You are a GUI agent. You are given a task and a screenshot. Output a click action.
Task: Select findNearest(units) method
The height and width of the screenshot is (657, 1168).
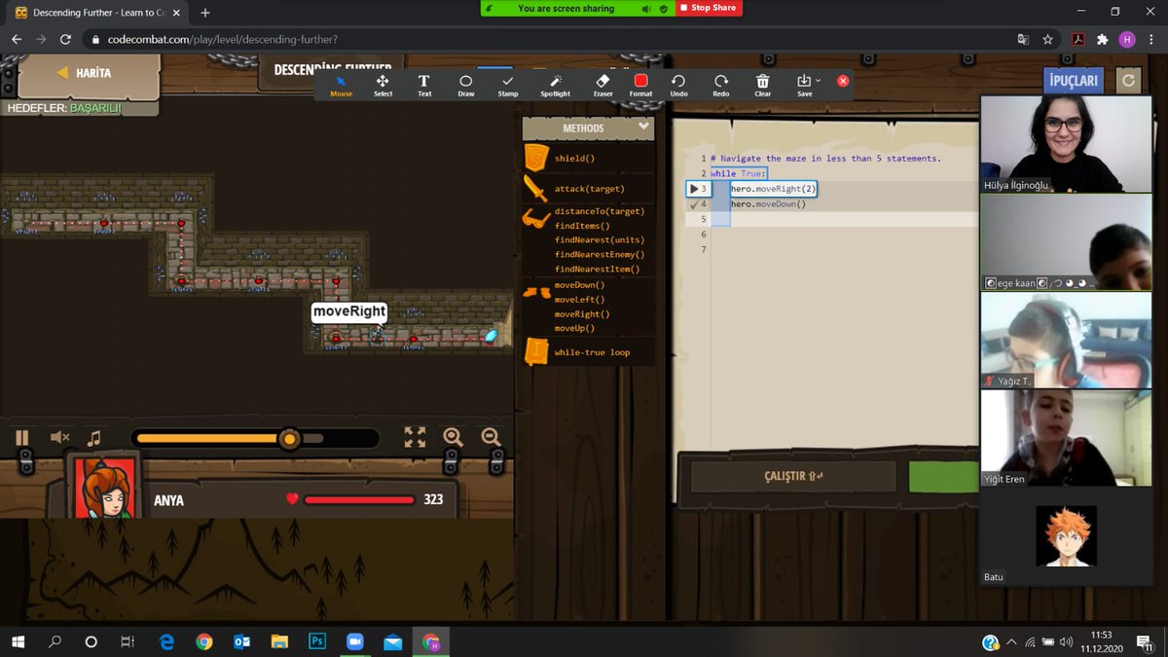(x=600, y=240)
